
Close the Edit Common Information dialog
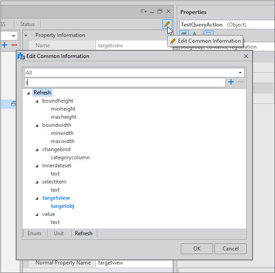(246, 56)
